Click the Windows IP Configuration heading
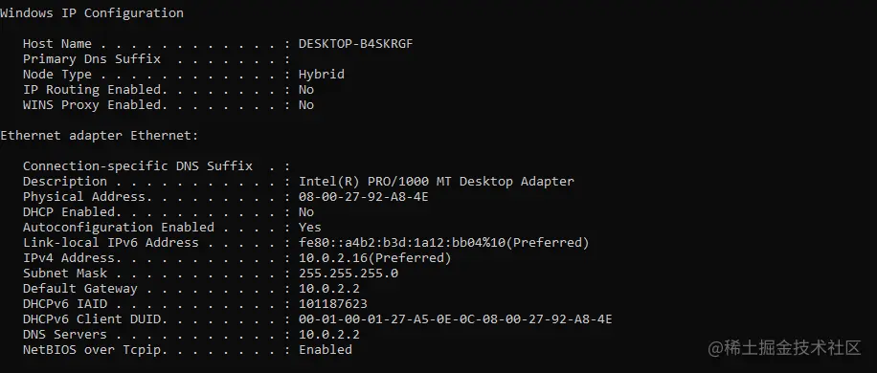Image resolution: width=877 pixels, height=373 pixels. tap(92, 12)
